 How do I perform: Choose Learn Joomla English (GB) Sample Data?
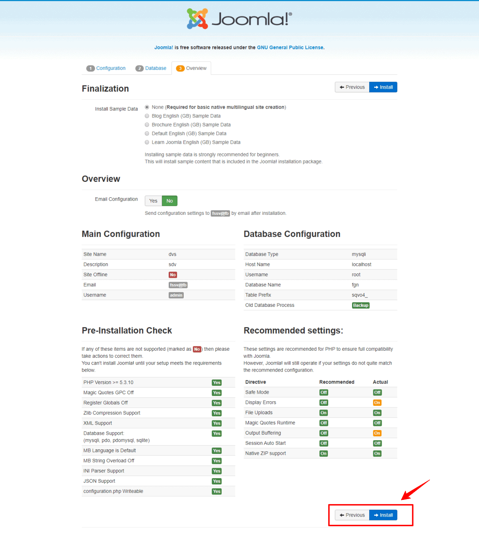pos(147,143)
